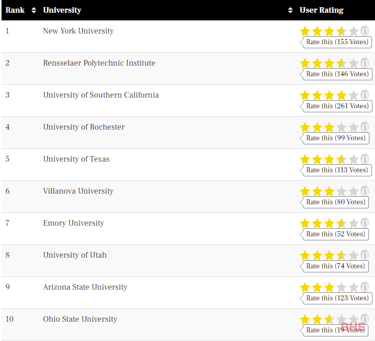Click info icon beside University of Rochester rating
The image size is (375, 341).
(x=365, y=127)
